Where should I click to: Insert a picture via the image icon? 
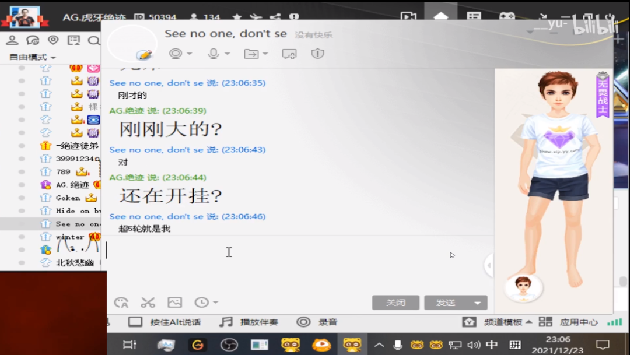pyautogui.click(x=175, y=303)
